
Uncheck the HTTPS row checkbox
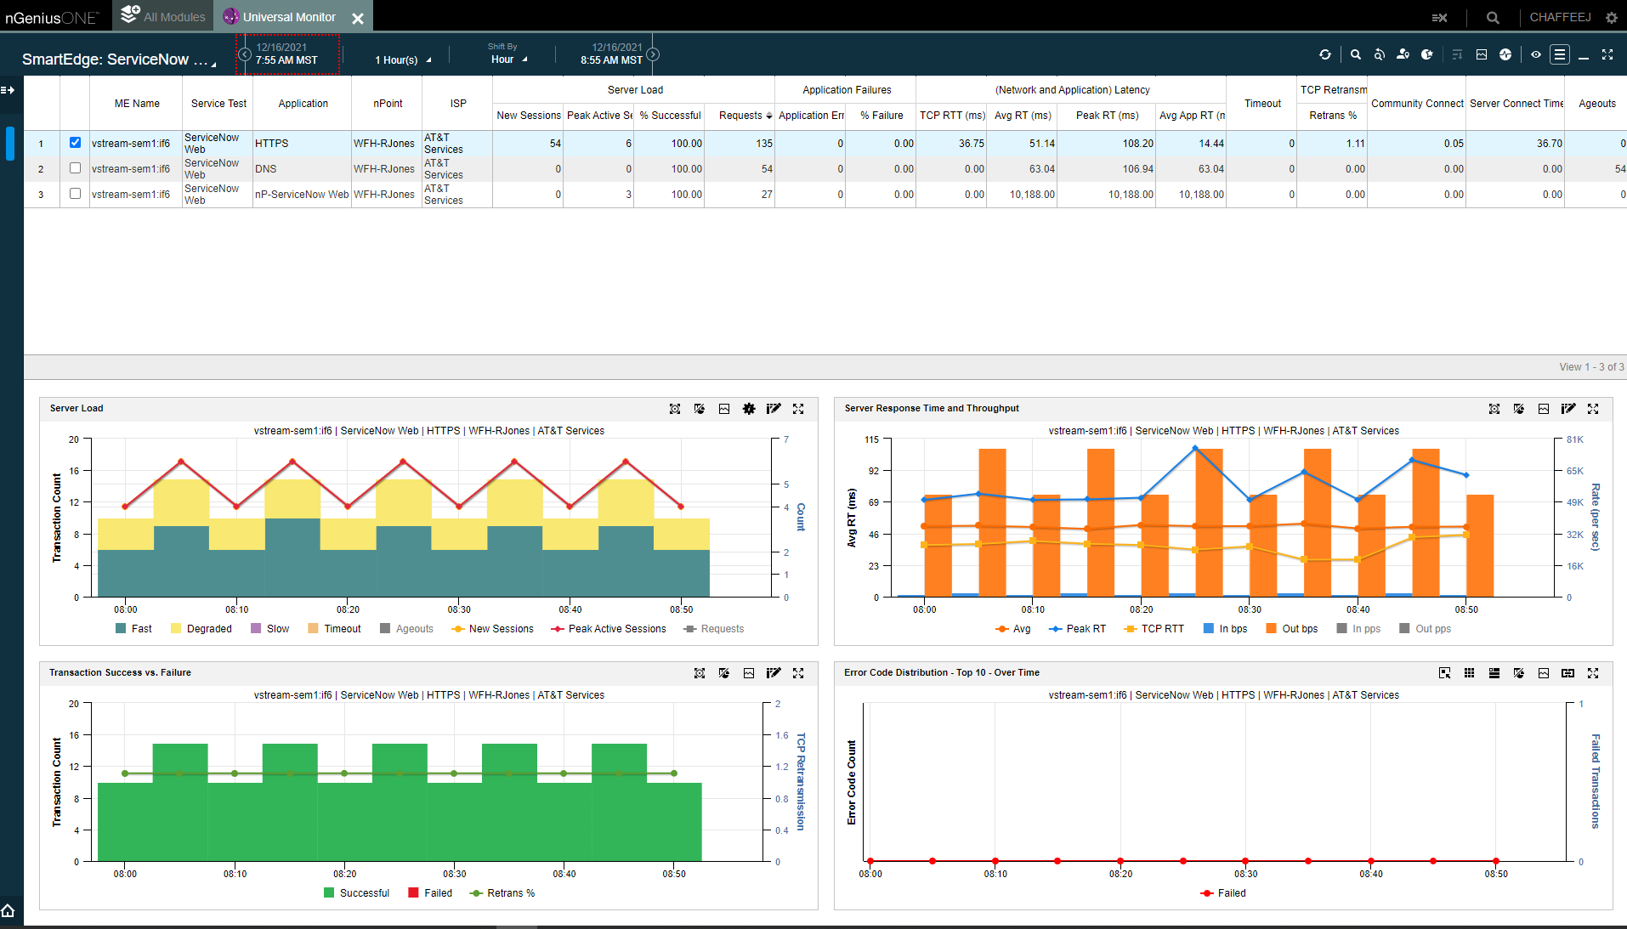coord(75,143)
